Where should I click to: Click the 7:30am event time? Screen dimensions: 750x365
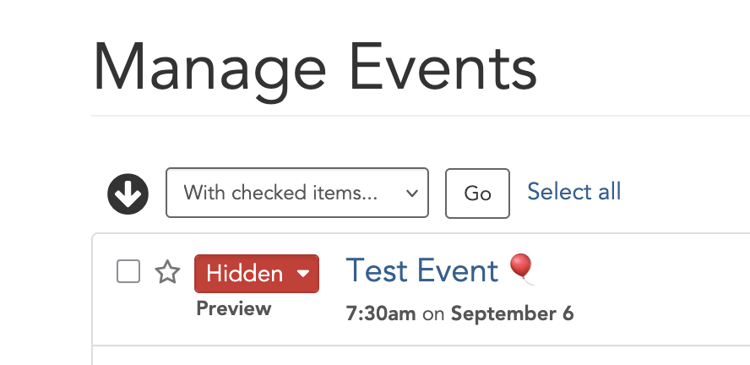click(381, 314)
